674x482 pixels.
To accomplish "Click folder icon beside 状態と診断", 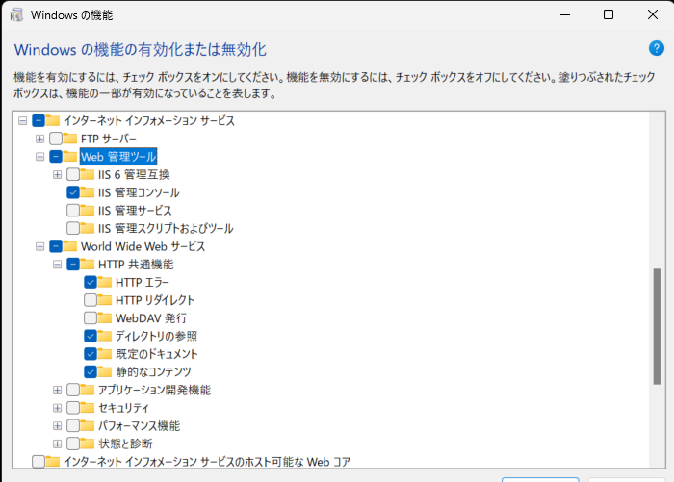I will click(87, 444).
